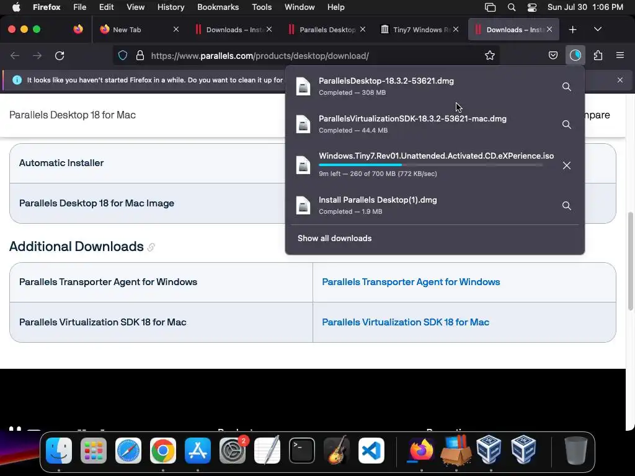Save to Pocket icon in toolbar

point(553,55)
